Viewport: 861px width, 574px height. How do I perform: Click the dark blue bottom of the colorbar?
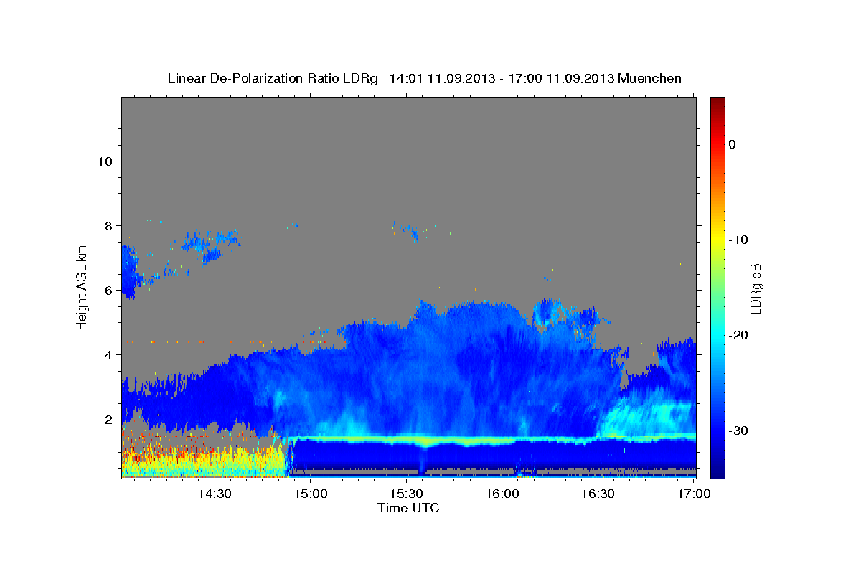coord(717,470)
